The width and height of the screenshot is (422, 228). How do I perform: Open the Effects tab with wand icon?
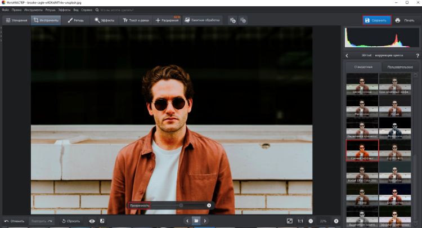point(105,20)
